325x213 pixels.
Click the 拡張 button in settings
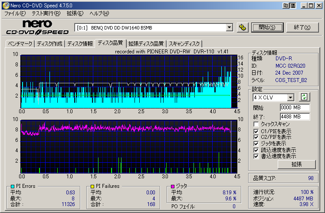(297, 164)
